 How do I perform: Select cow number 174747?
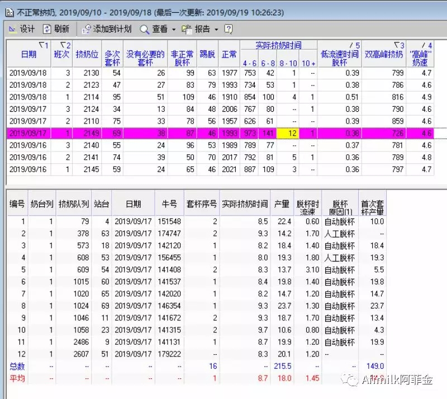(169, 233)
